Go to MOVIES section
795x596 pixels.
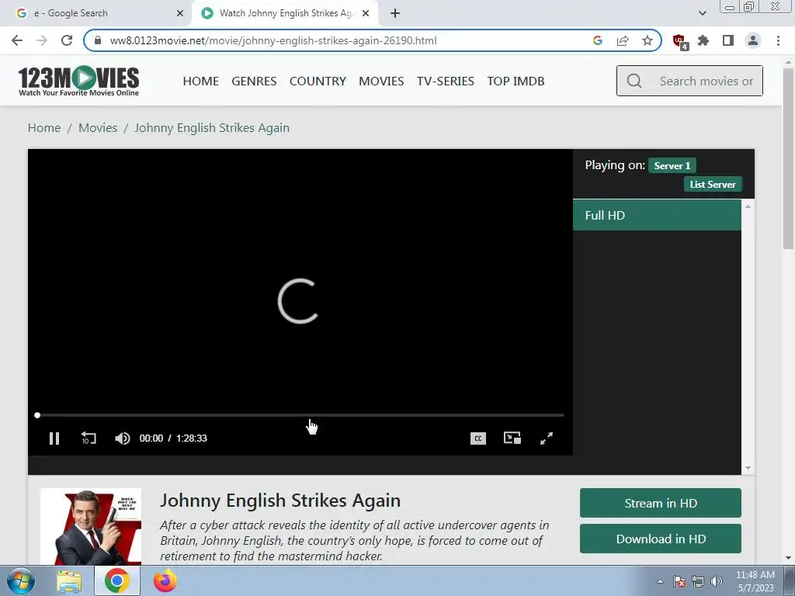pos(381,81)
